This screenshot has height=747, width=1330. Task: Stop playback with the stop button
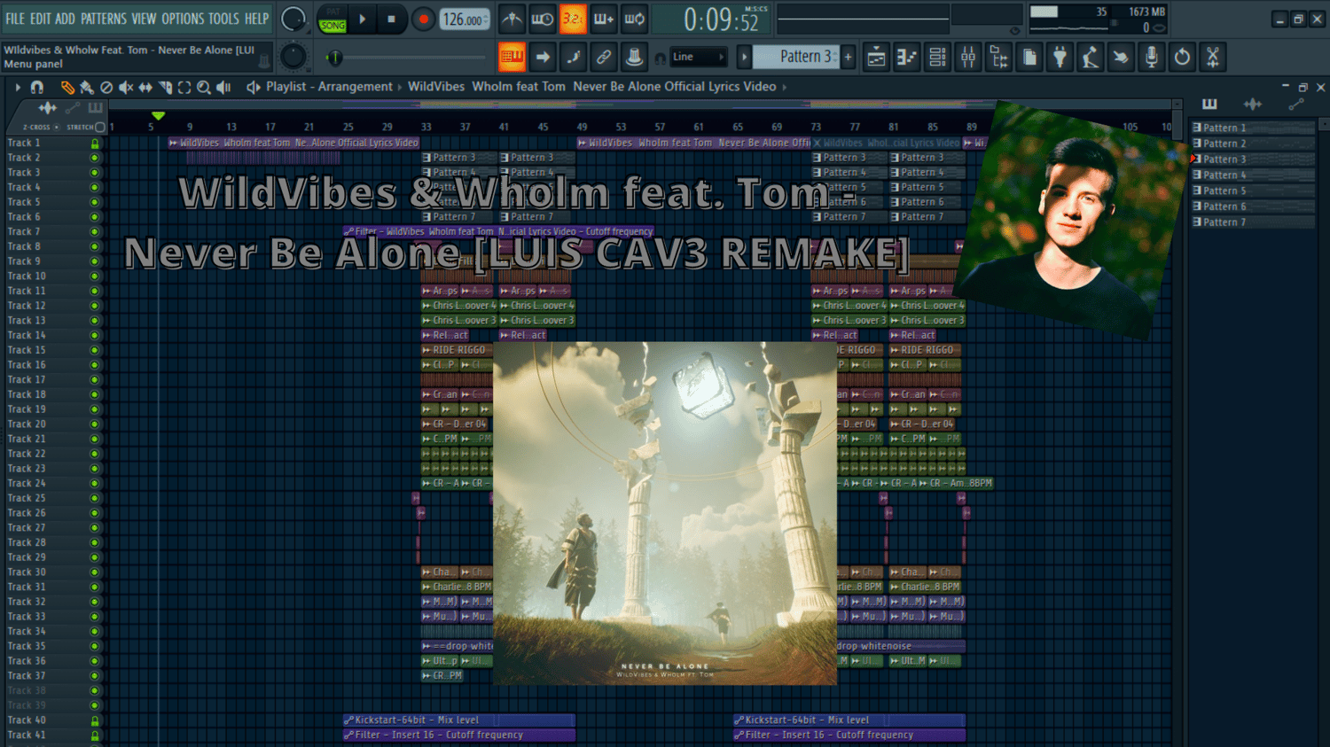(x=391, y=19)
